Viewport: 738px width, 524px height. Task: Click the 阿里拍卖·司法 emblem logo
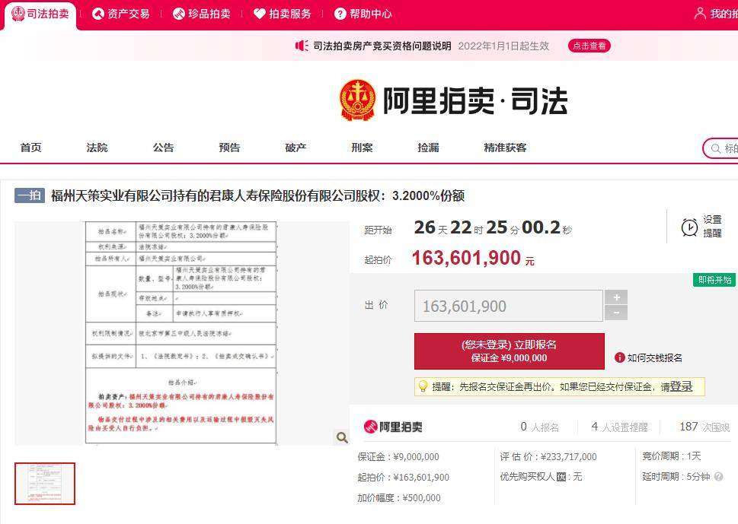tap(358, 100)
